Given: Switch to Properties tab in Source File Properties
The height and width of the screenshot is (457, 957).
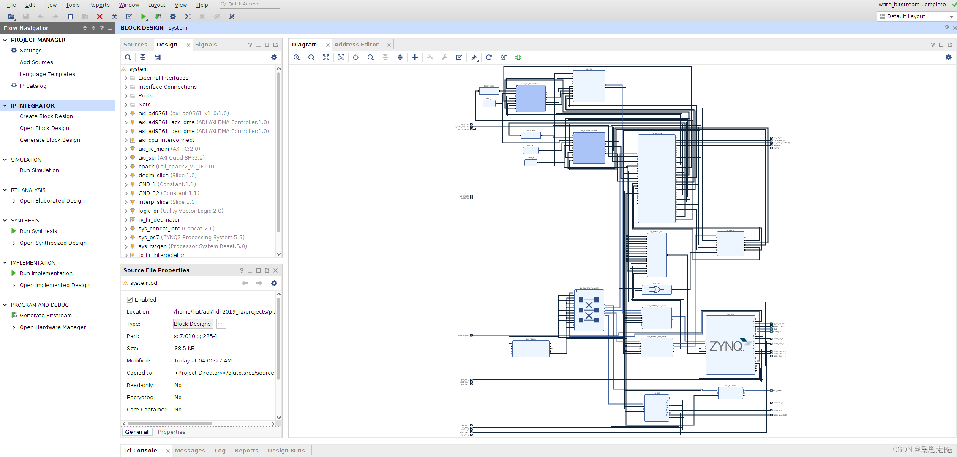Looking at the screenshot, I should tap(172, 432).
